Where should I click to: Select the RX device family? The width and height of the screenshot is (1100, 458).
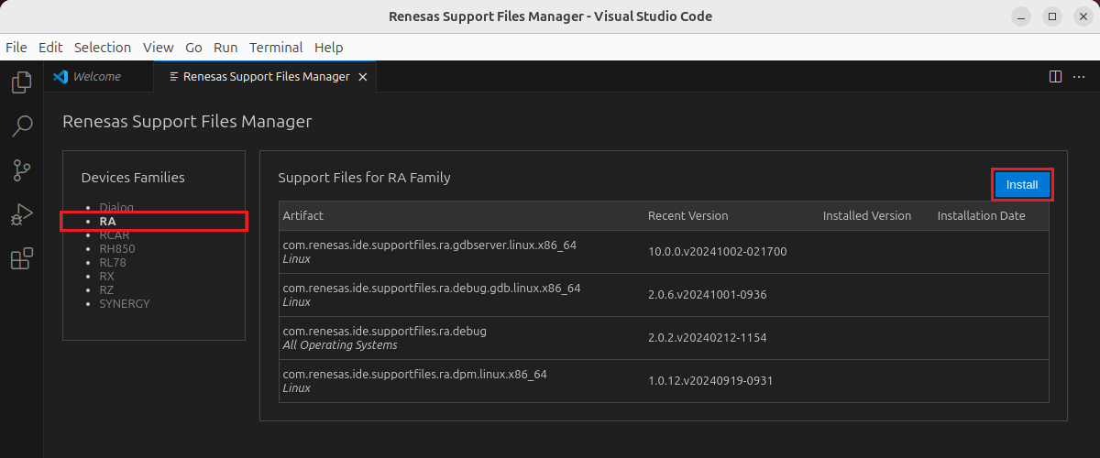[106, 276]
